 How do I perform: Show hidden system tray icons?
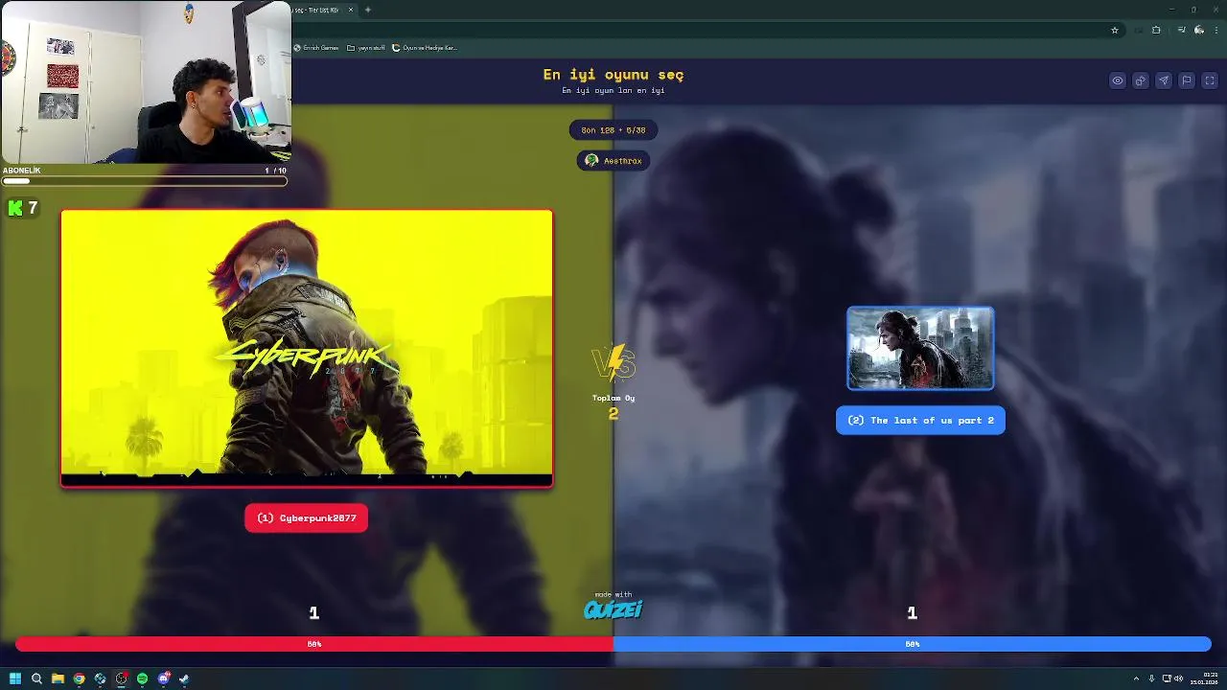coord(1136,678)
